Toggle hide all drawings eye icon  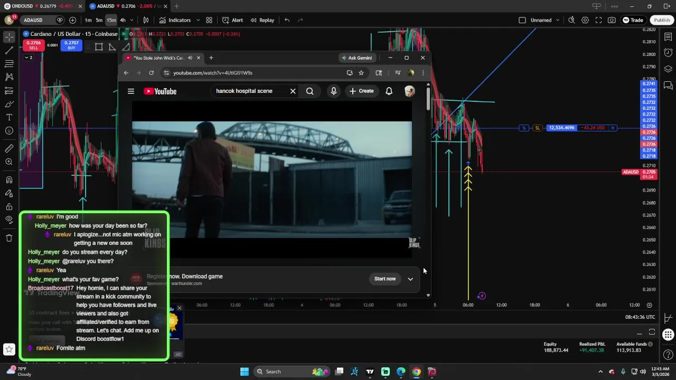9,220
